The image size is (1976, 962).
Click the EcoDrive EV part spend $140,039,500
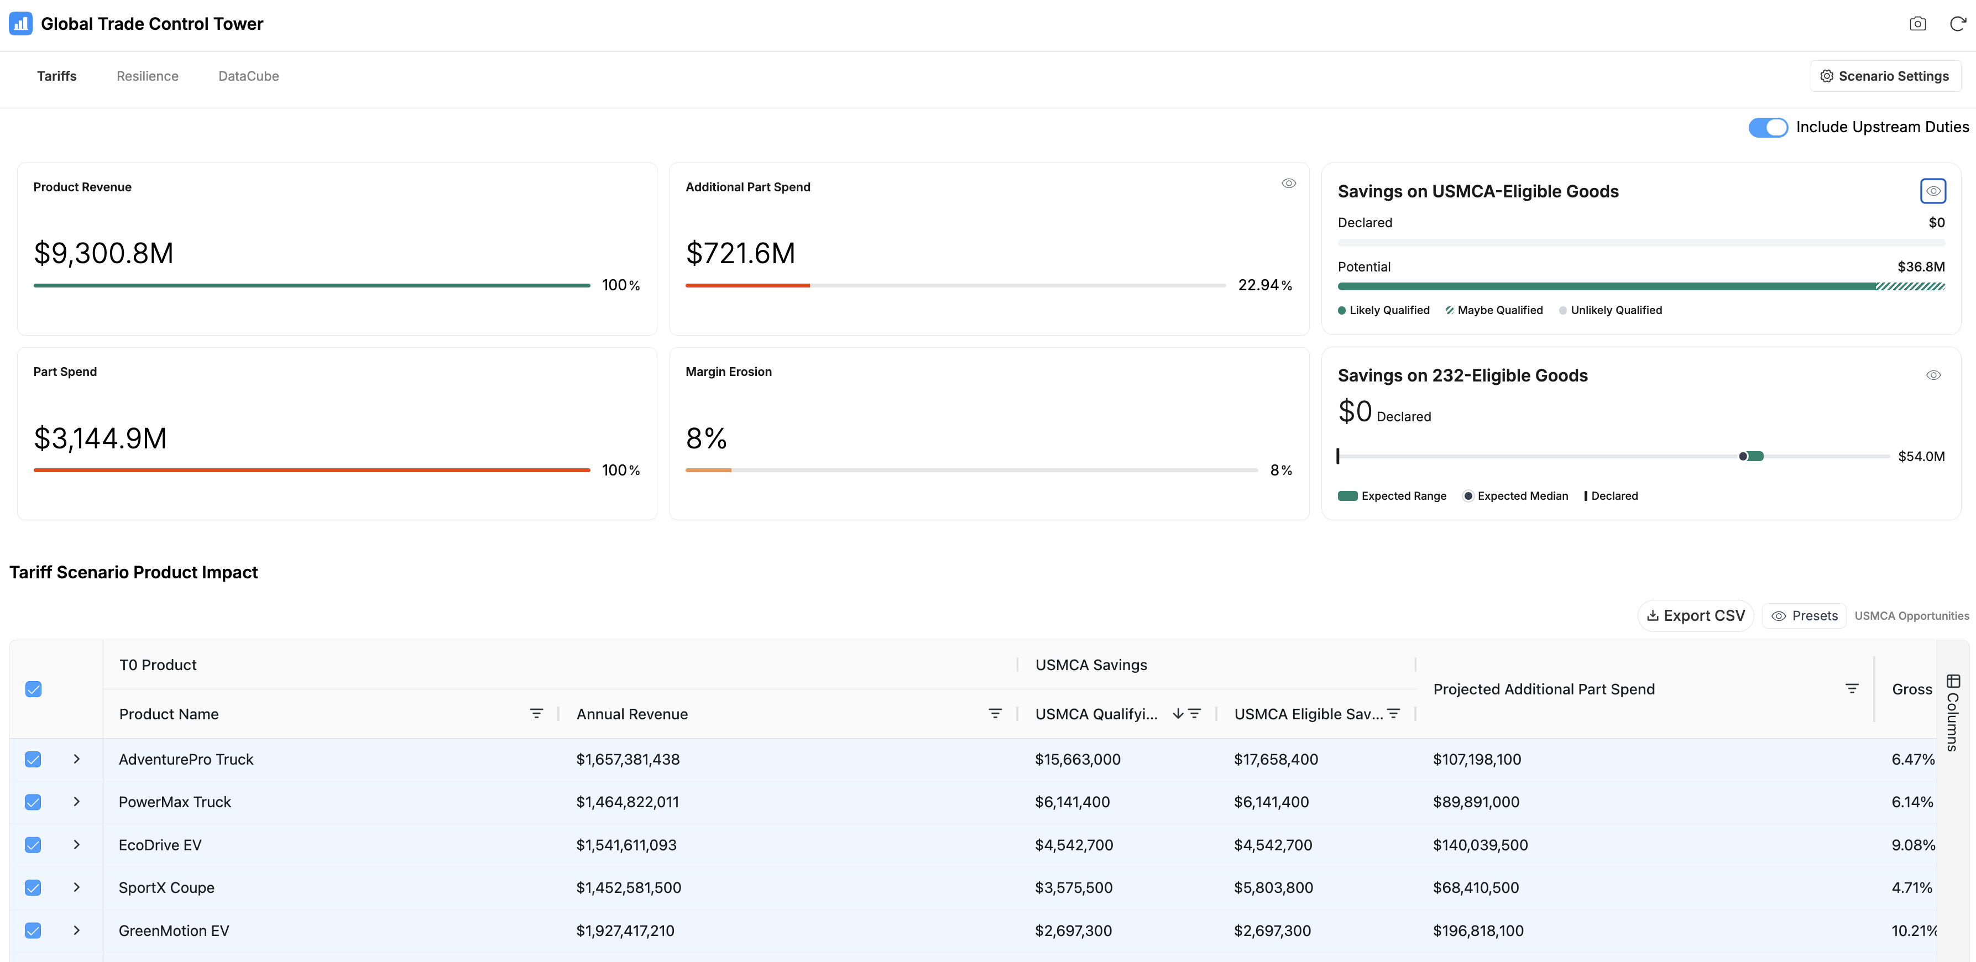click(1481, 845)
